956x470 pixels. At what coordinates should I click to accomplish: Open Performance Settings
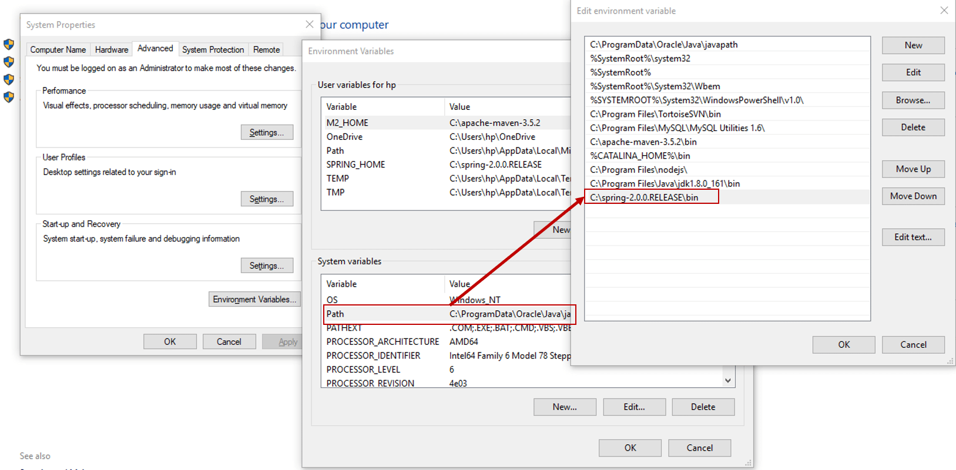click(x=266, y=133)
